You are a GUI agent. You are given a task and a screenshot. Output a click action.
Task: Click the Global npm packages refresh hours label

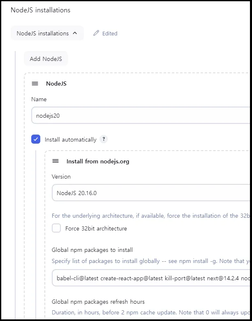tap(98, 302)
